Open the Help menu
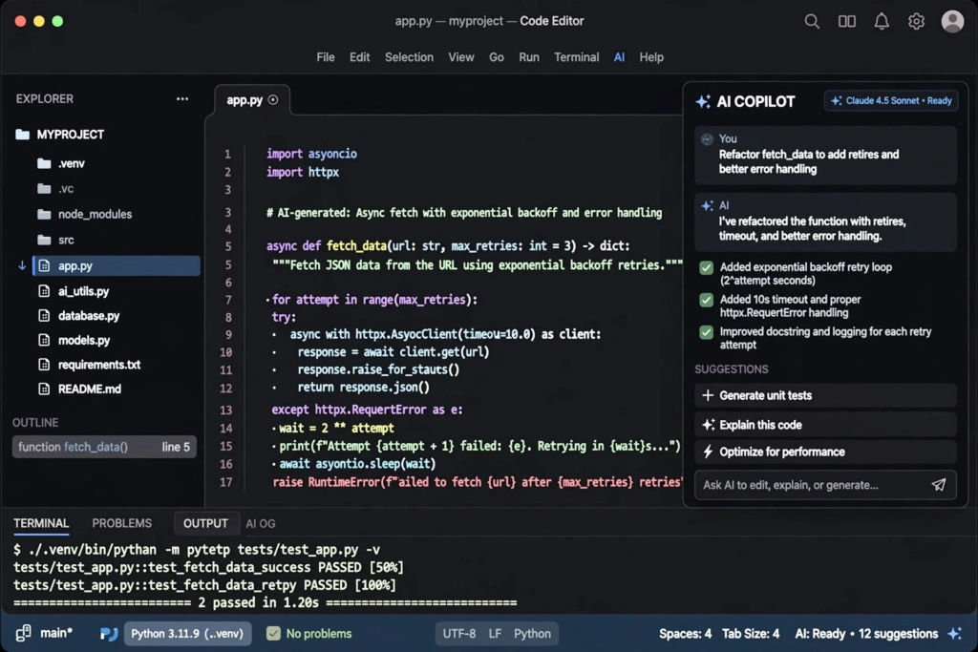This screenshot has height=652, width=978. coord(651,57)
